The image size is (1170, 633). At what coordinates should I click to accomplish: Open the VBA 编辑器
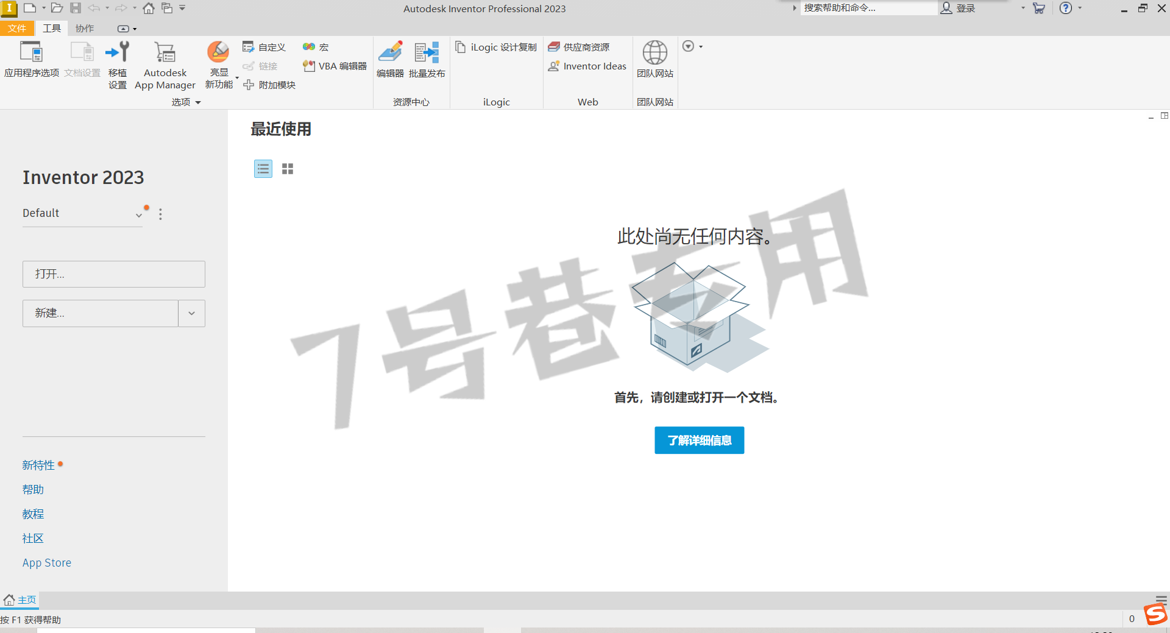pos(335,66)
